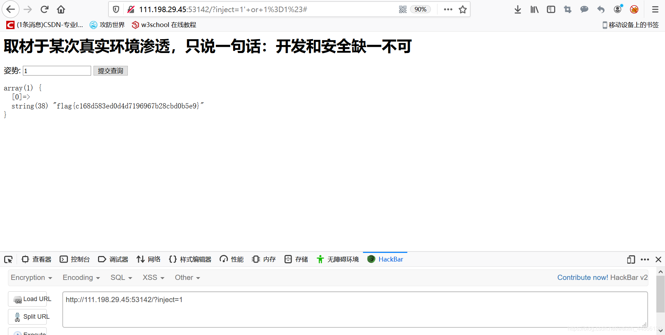665x335 pixels.
Task: Click inside the 姿势 input field
Action: point(56,71)
